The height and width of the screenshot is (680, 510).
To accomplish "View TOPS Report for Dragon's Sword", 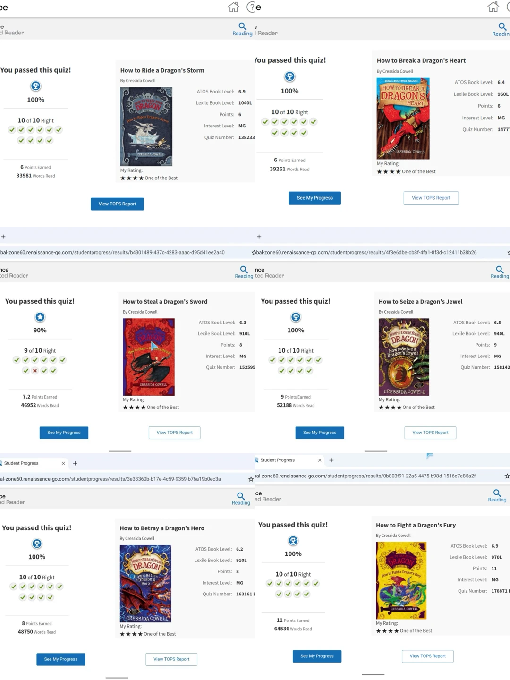I will [175, 433].
